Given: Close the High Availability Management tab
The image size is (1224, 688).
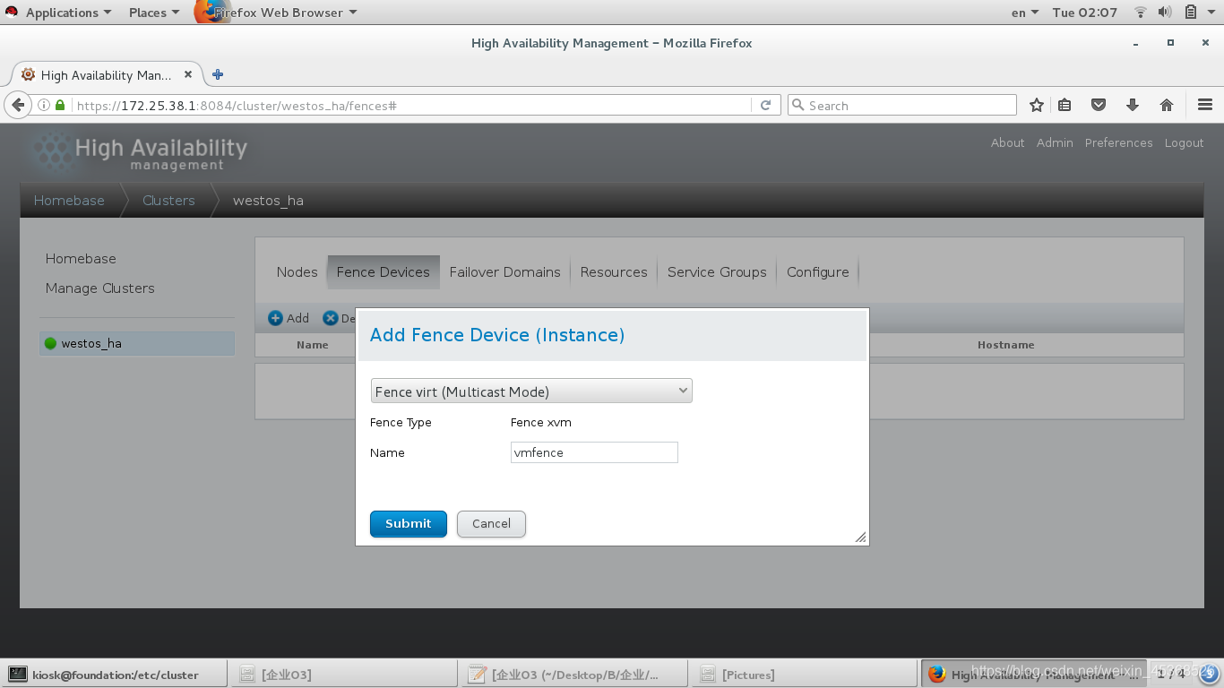Looking at the screenshot, I should [188, 74].
